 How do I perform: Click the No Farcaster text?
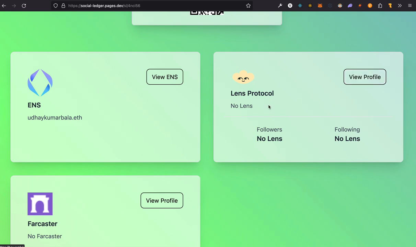(45, 236)
